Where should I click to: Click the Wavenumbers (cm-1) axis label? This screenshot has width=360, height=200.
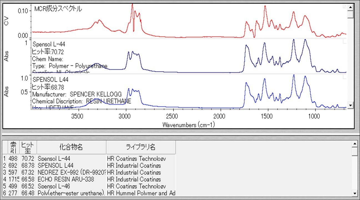point(189,125)
